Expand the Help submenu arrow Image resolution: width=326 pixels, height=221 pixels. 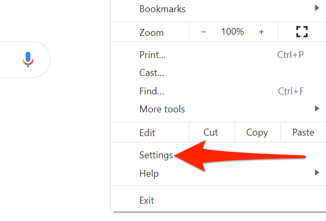pyautogui.click(x=317, y=172)
